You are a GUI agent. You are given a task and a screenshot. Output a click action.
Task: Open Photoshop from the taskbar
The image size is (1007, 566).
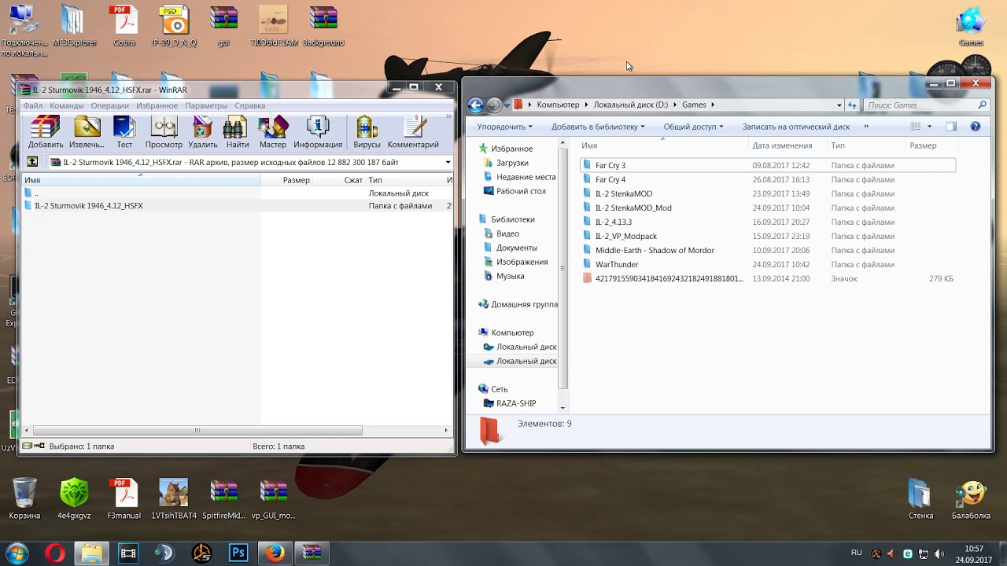click(x=238, y=553)
